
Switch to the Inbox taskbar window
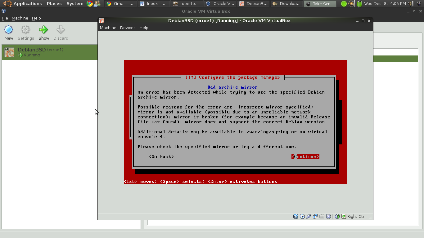[153, 4]
